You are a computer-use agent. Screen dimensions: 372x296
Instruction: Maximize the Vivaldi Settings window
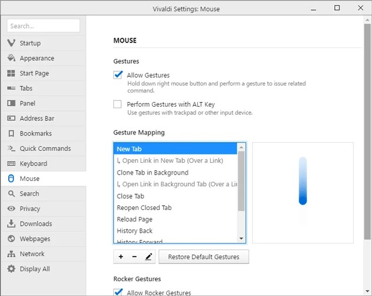[337, 8]
